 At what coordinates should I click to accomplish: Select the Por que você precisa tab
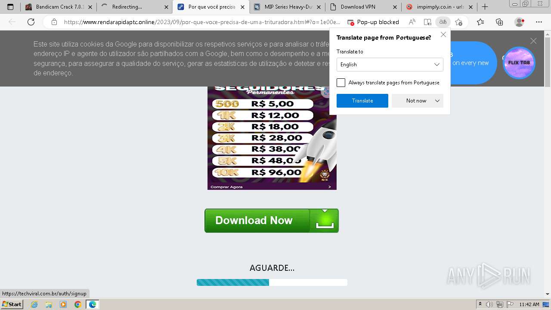(x=211, y=7)
